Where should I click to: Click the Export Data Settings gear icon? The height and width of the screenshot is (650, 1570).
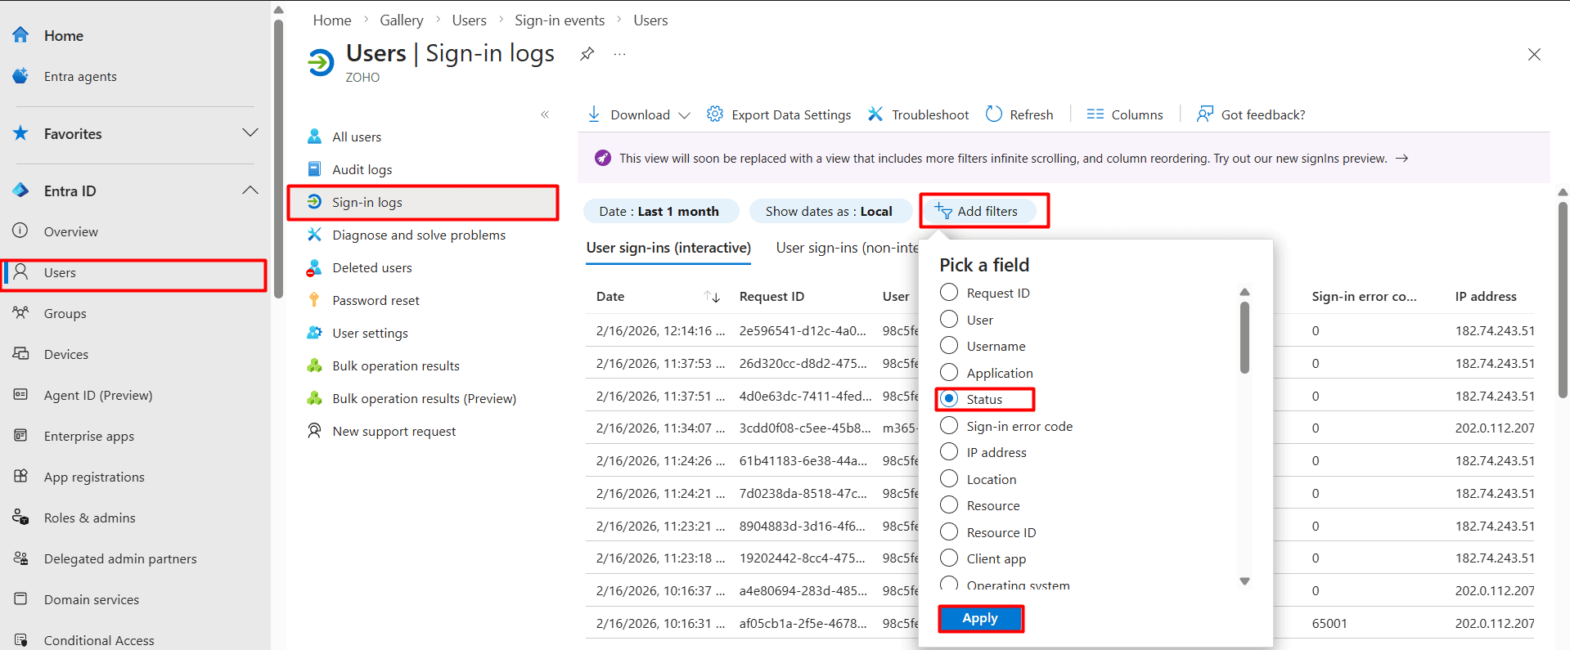[714, 114]
